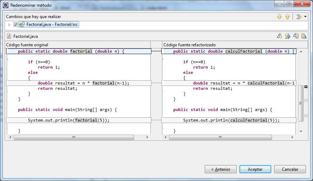Image resolution: width=313 pixels, height=181 pixels.
Task: Click the Redenominar método window icon
Action: pyautogui.click(x=6, y=5)
